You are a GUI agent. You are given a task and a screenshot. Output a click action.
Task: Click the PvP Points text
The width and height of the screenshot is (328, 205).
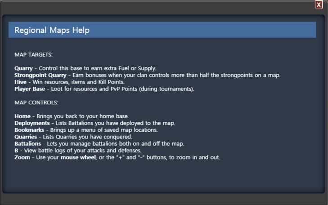124,89
